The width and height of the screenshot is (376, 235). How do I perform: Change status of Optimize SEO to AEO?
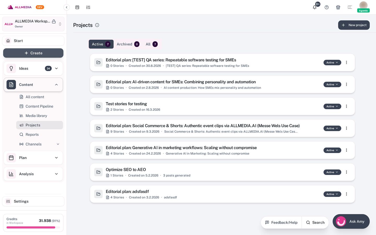point(332,172)
